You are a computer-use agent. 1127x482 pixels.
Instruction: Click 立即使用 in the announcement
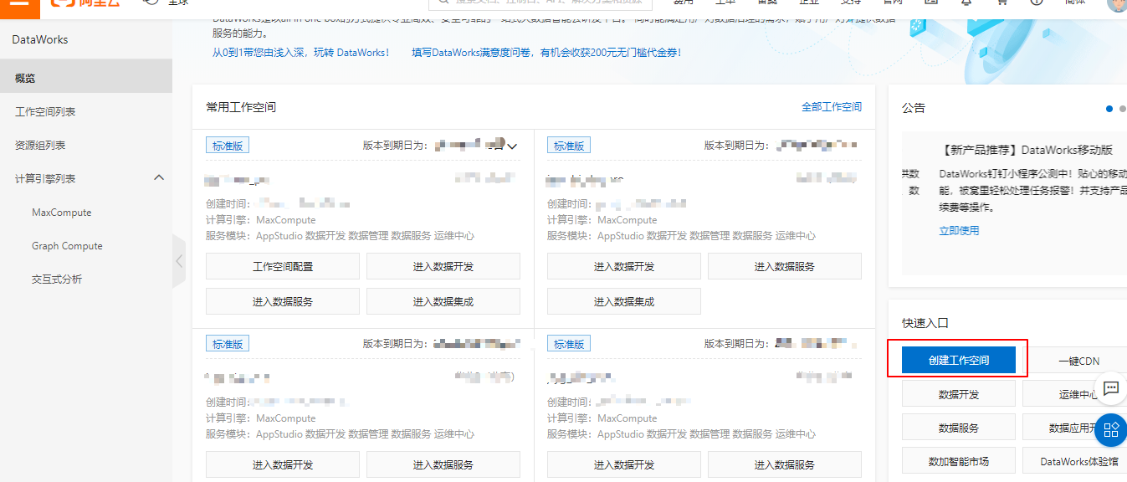[x=959, y=230]
